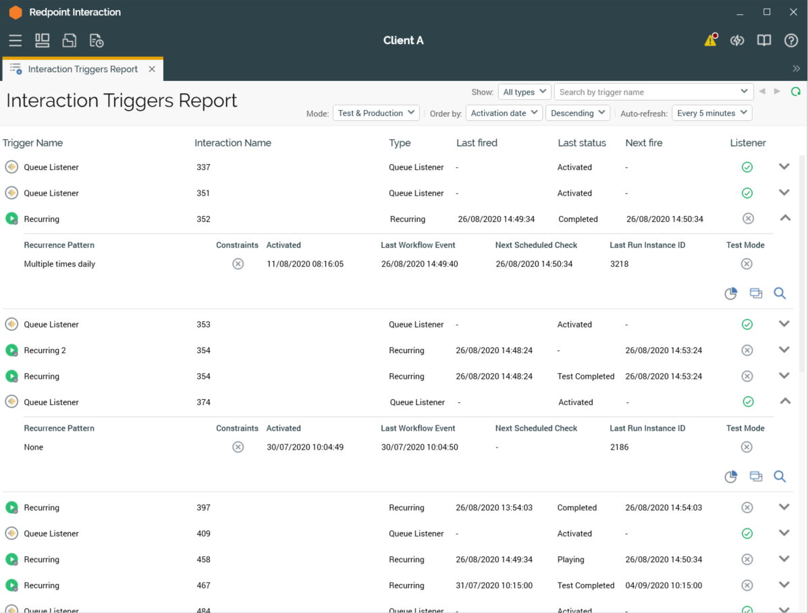The width and height of the screenshot is (808, 613).
Task: Toggle Constraints icon in trigger 374 details
Action: tap(238, 447)
